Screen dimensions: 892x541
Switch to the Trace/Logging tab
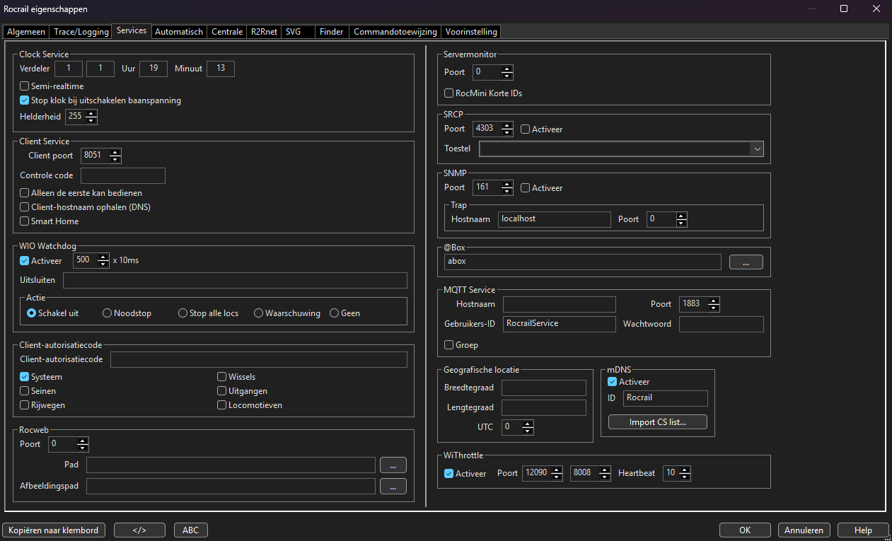(x=81, y=32)
